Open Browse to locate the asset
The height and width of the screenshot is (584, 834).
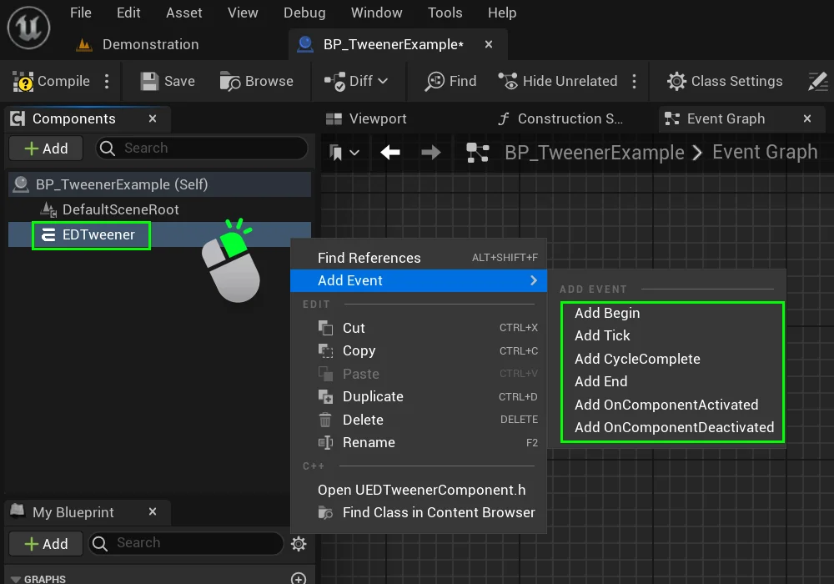tap(257, 81)
